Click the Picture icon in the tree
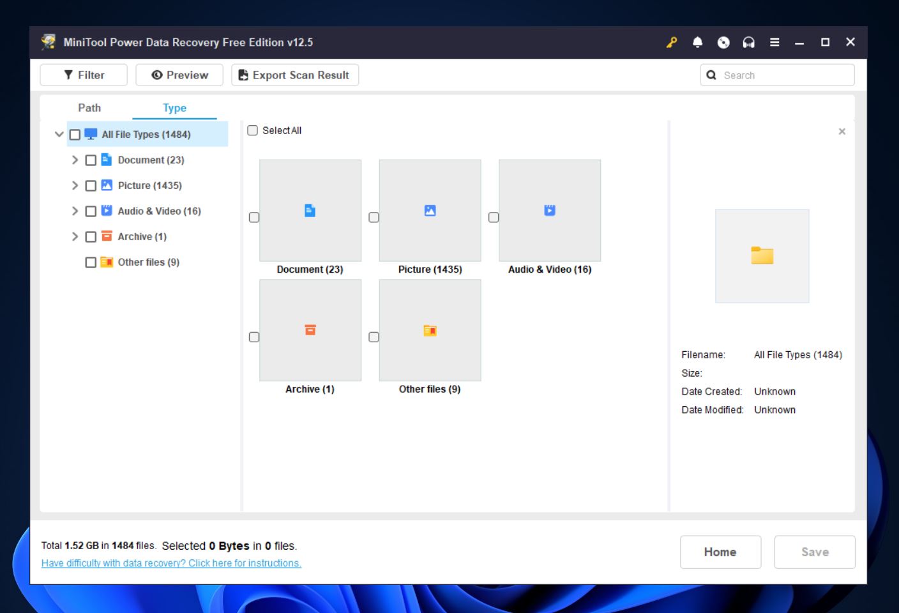Image resolution: width=899 pixels, height=613 pixels. coord(107,185)
